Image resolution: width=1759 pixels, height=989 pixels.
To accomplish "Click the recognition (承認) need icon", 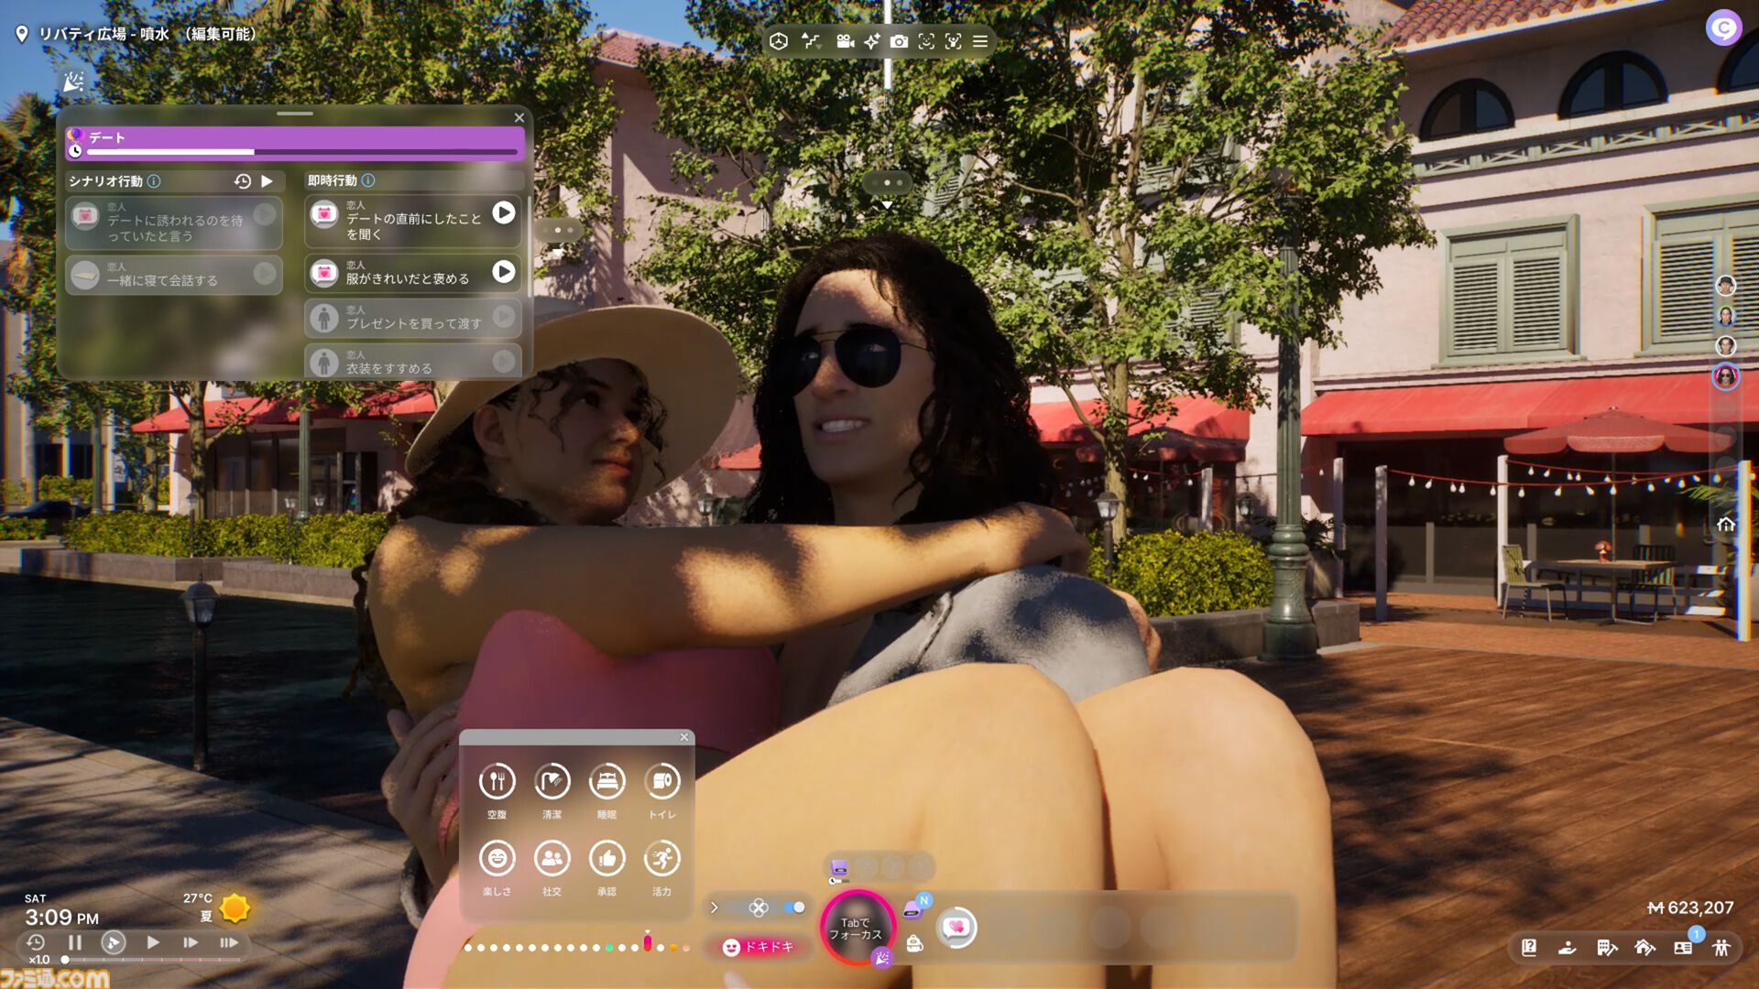I will [606, 858].
